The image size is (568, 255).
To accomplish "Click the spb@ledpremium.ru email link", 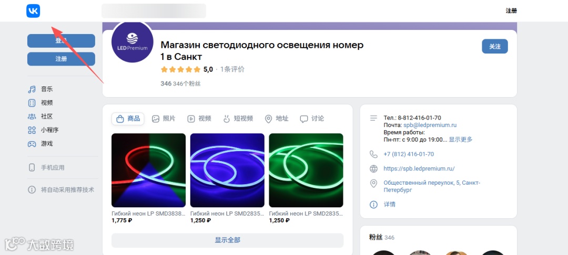I will [430, 125].
